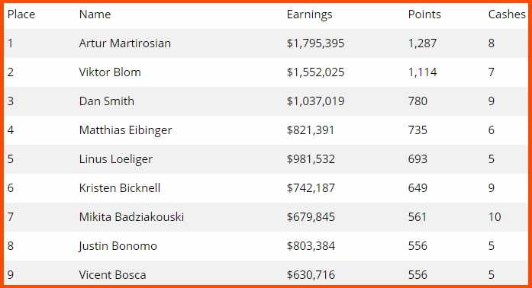Click the Place column header
The height and width of the screenshot is (288, 532).
(21, 14)
